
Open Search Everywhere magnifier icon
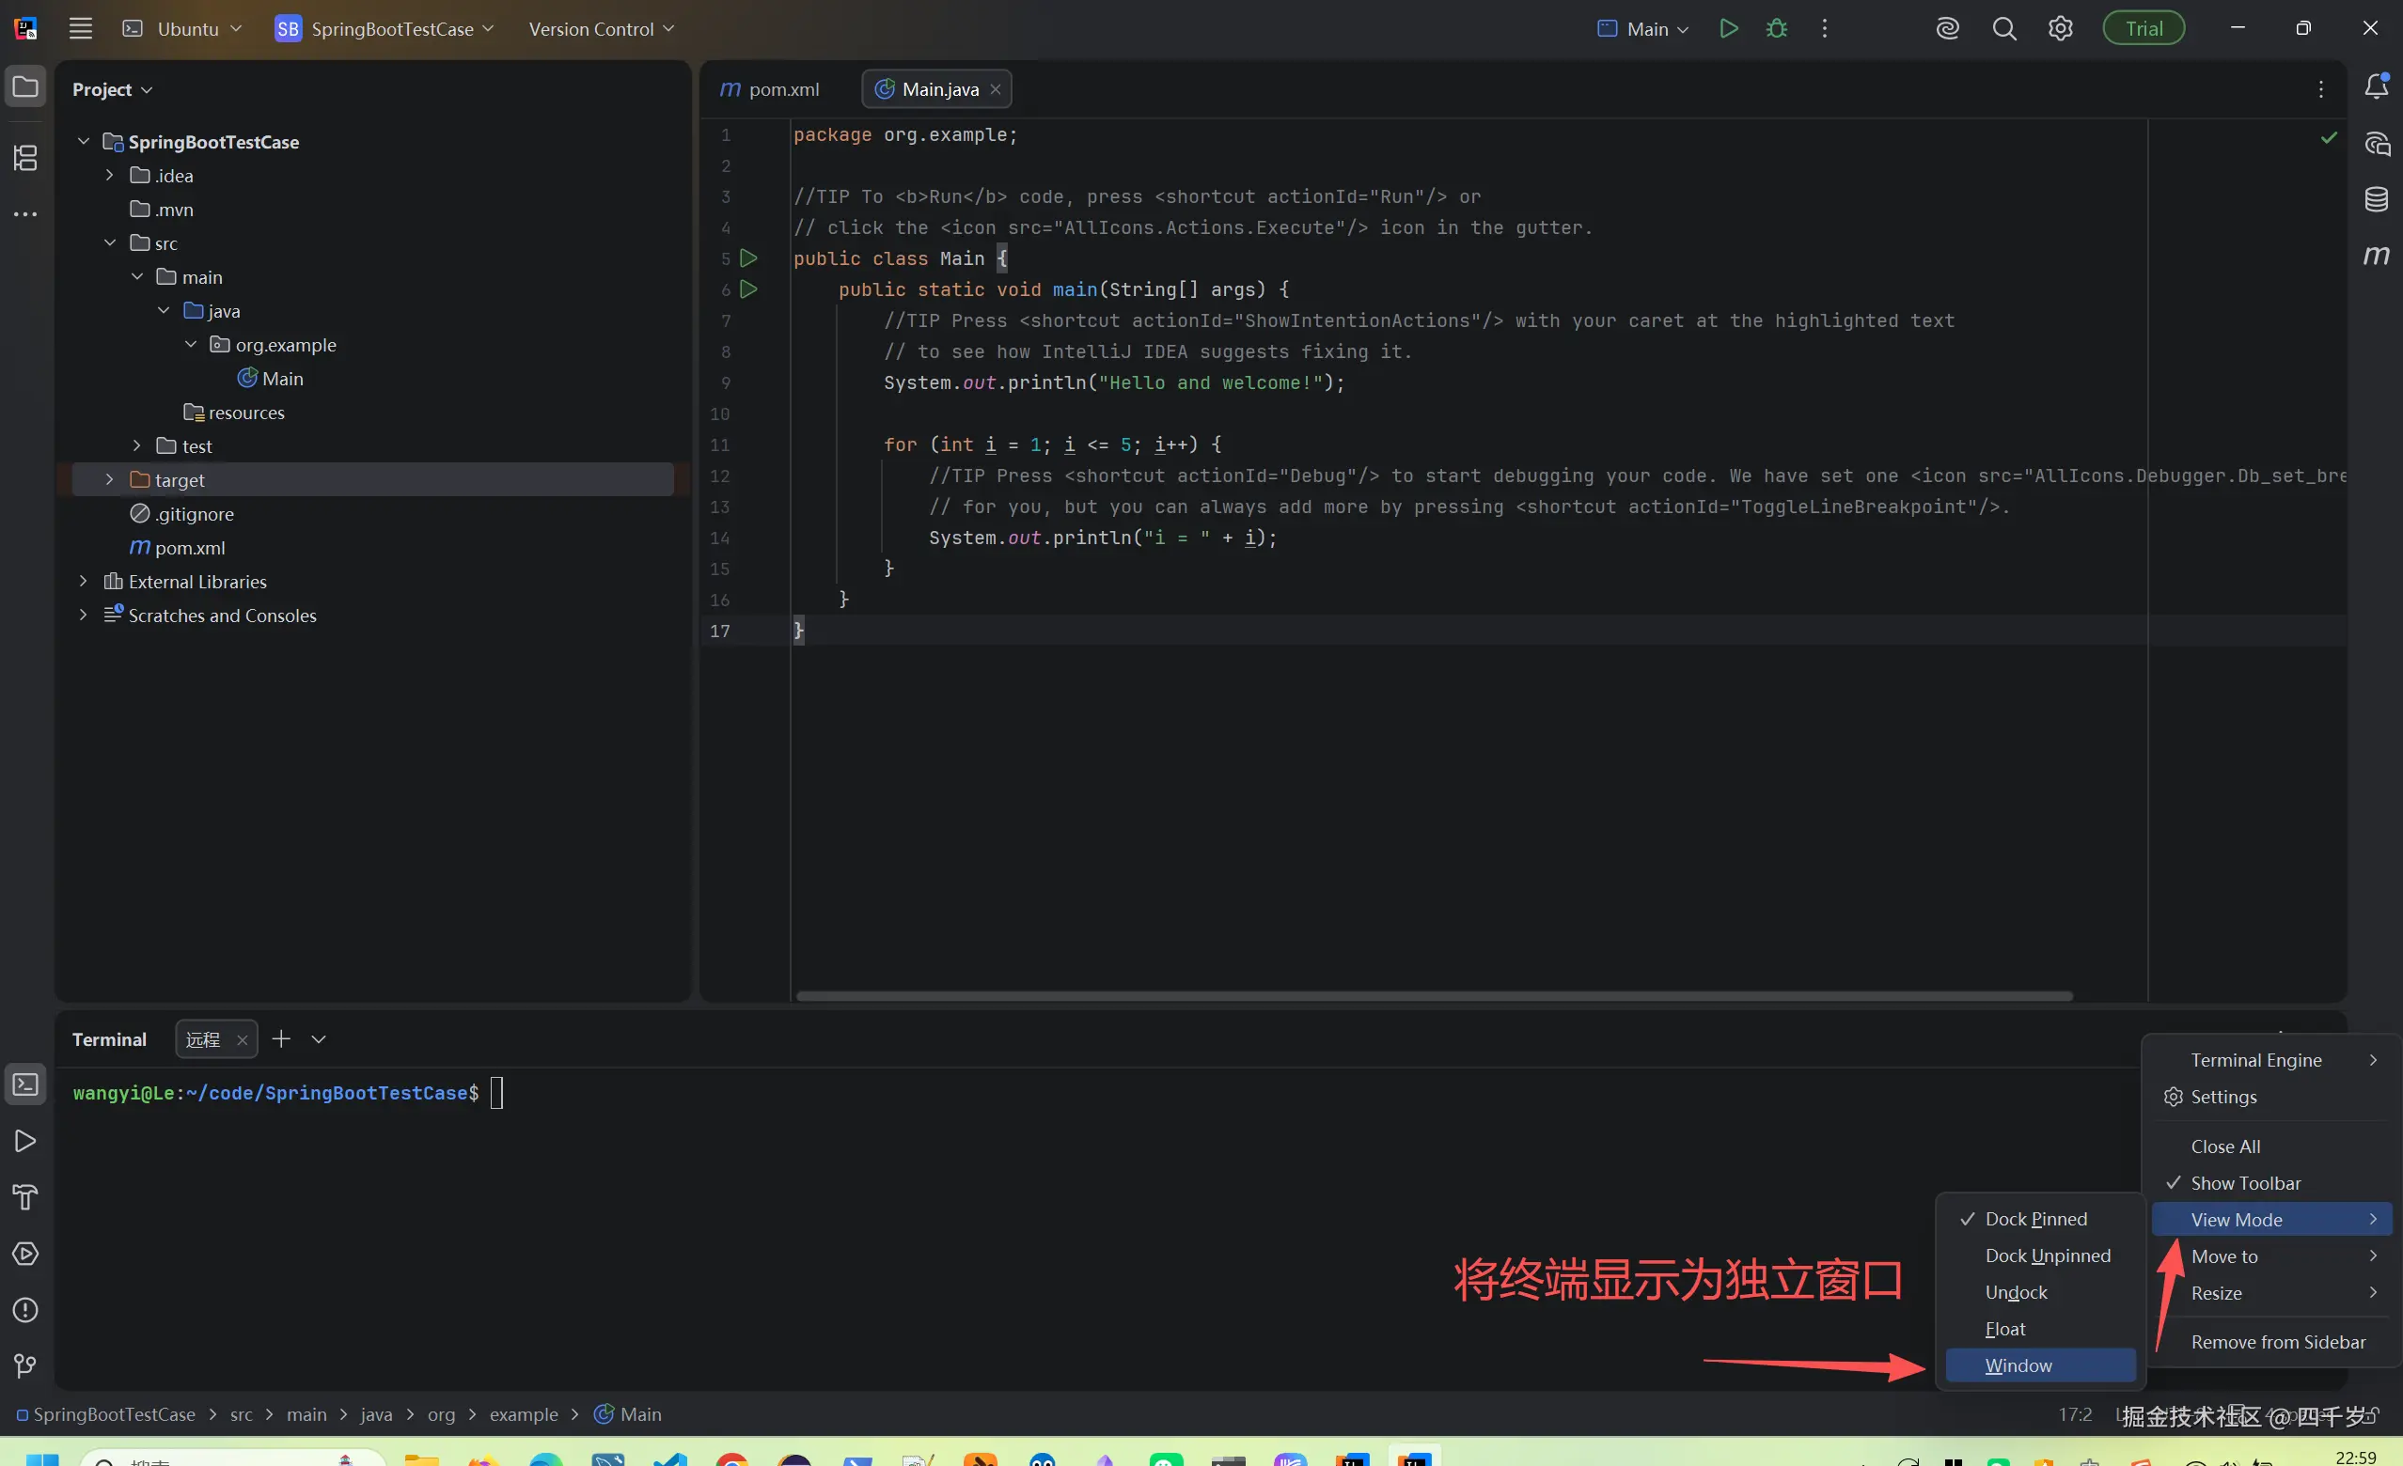click(x=2004, y=28)
